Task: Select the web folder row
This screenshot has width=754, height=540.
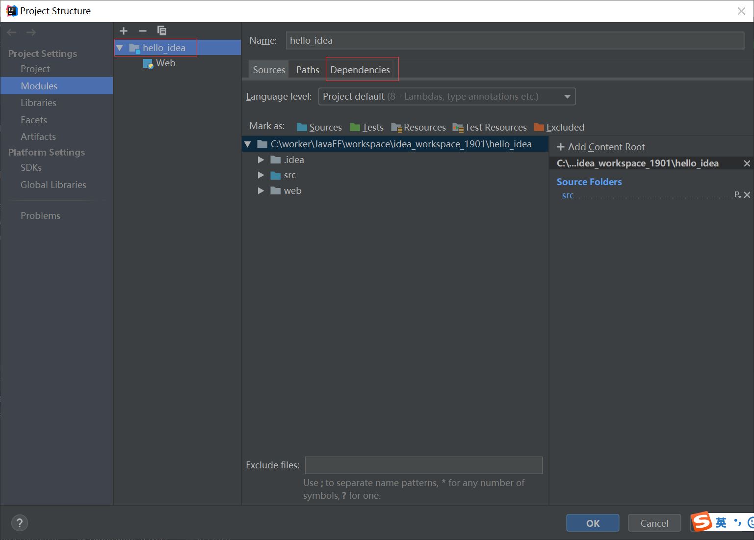Action: click(x=395, y=191)
